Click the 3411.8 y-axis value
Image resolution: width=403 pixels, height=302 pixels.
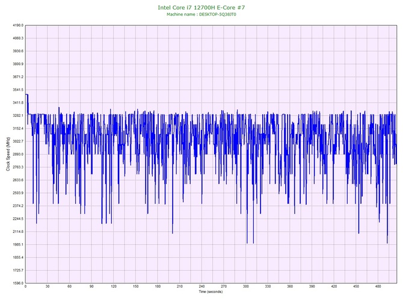tap(18, 103)
